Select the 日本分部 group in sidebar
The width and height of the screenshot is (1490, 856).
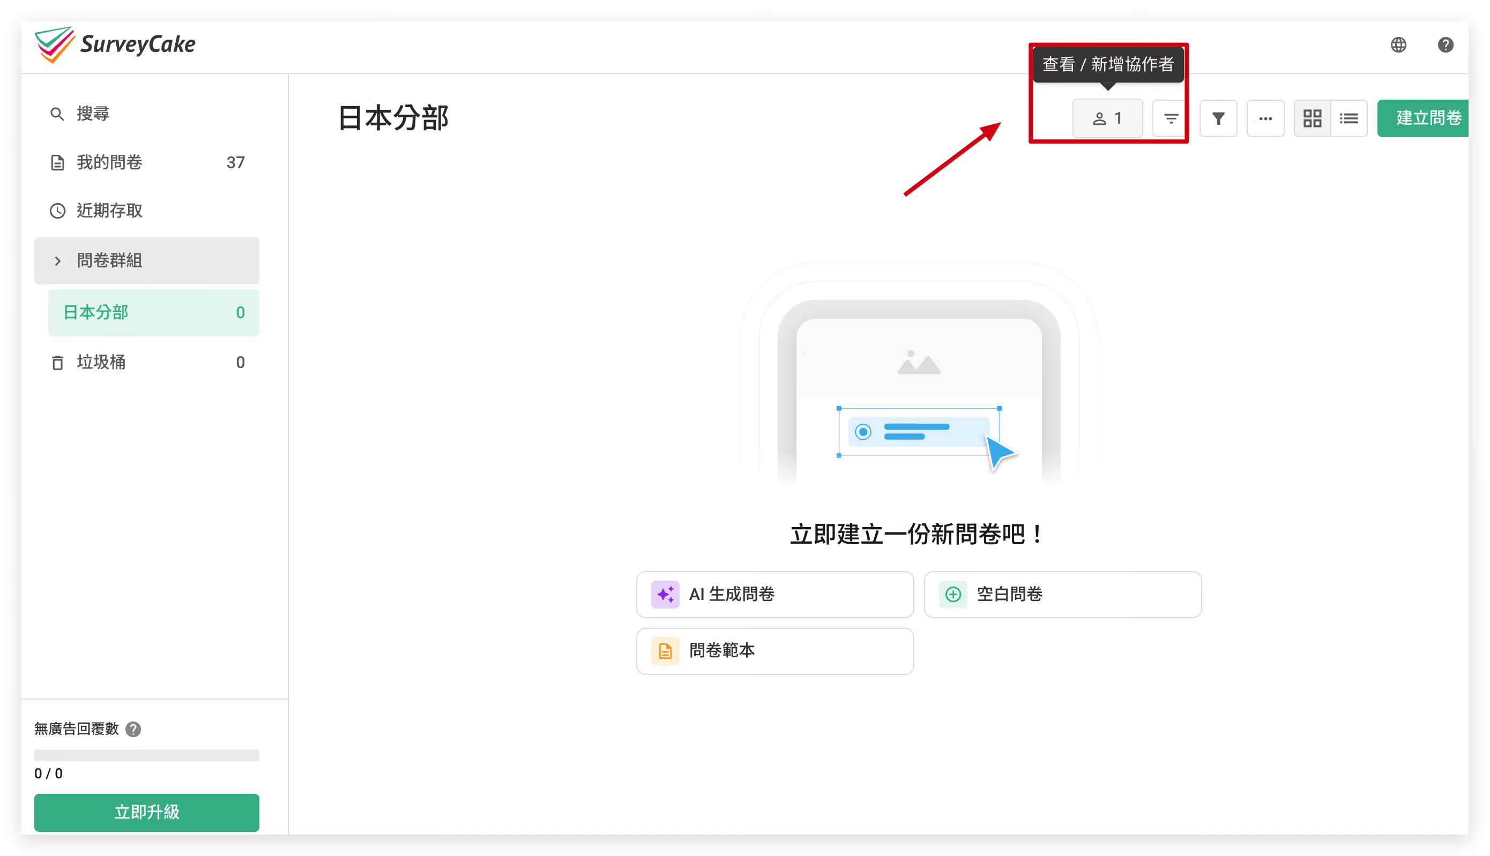pyautogui.click(x=153, y=312)
